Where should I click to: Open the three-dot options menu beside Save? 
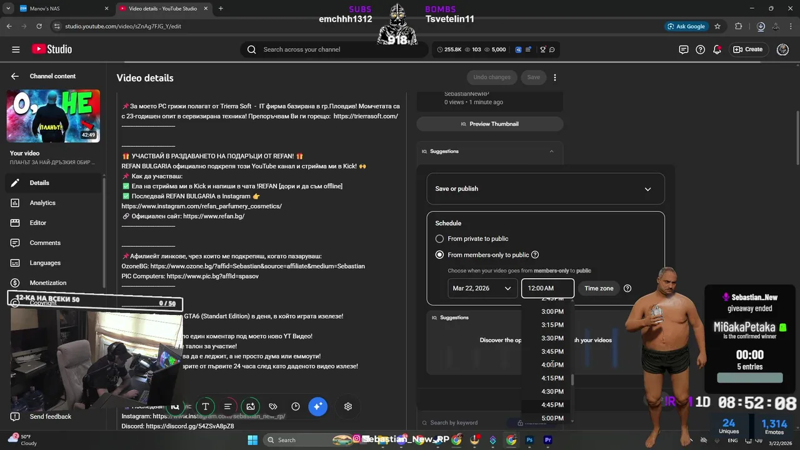tap(555, 77)
